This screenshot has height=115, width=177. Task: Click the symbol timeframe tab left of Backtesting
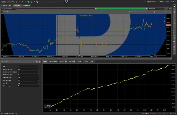(x=6, y=6)
